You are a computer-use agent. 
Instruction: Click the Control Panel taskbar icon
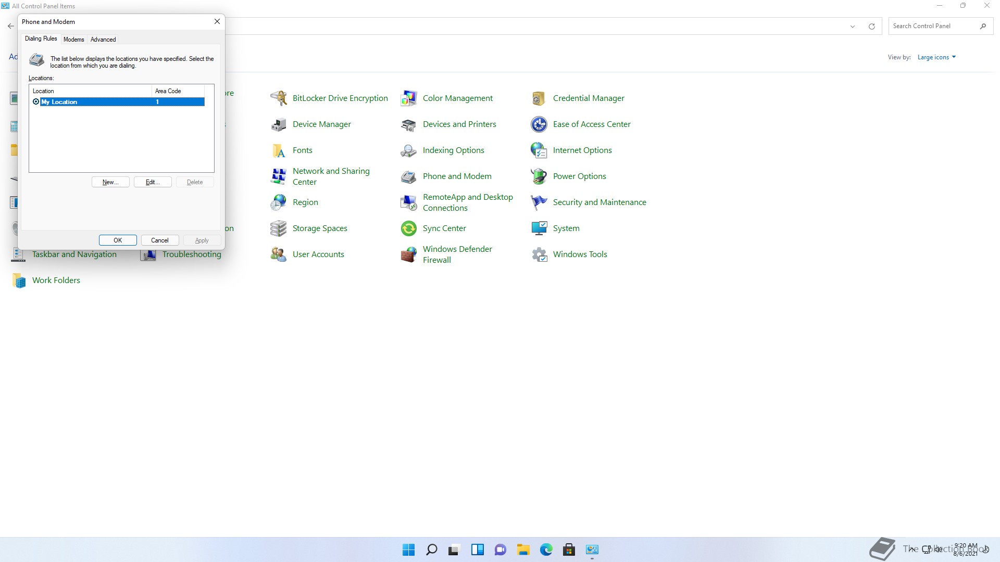pyautogui.click(x=592, y=550)
